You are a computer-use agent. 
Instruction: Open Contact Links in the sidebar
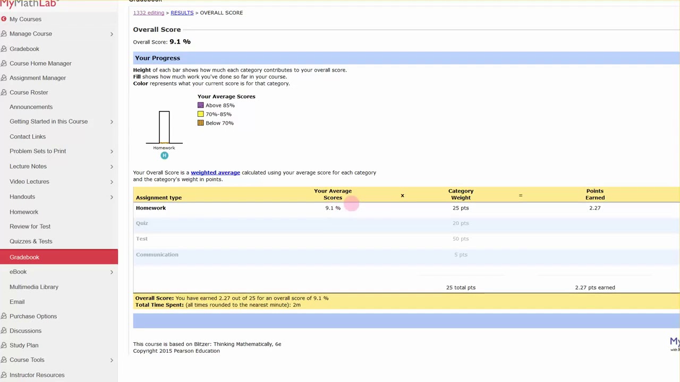pyautogui.click(x=28, y=136)
